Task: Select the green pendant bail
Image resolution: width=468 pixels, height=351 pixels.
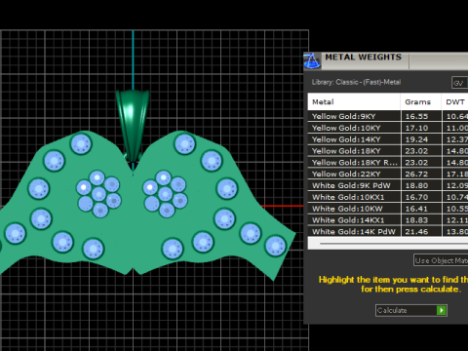Action: (133, 126)
